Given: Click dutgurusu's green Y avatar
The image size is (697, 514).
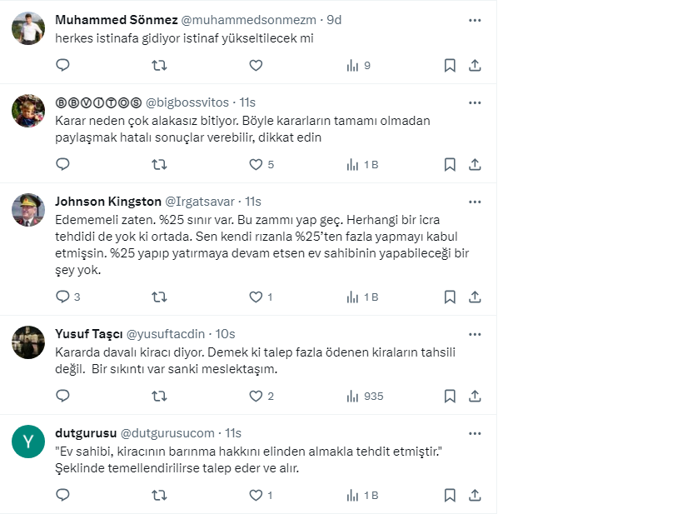Looking at the screenshot, I should click(x=28, y=442).
